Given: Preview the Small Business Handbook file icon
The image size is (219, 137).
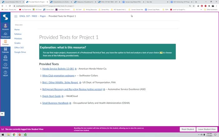Looking at the screenshot, I should (x=70, y=103).
